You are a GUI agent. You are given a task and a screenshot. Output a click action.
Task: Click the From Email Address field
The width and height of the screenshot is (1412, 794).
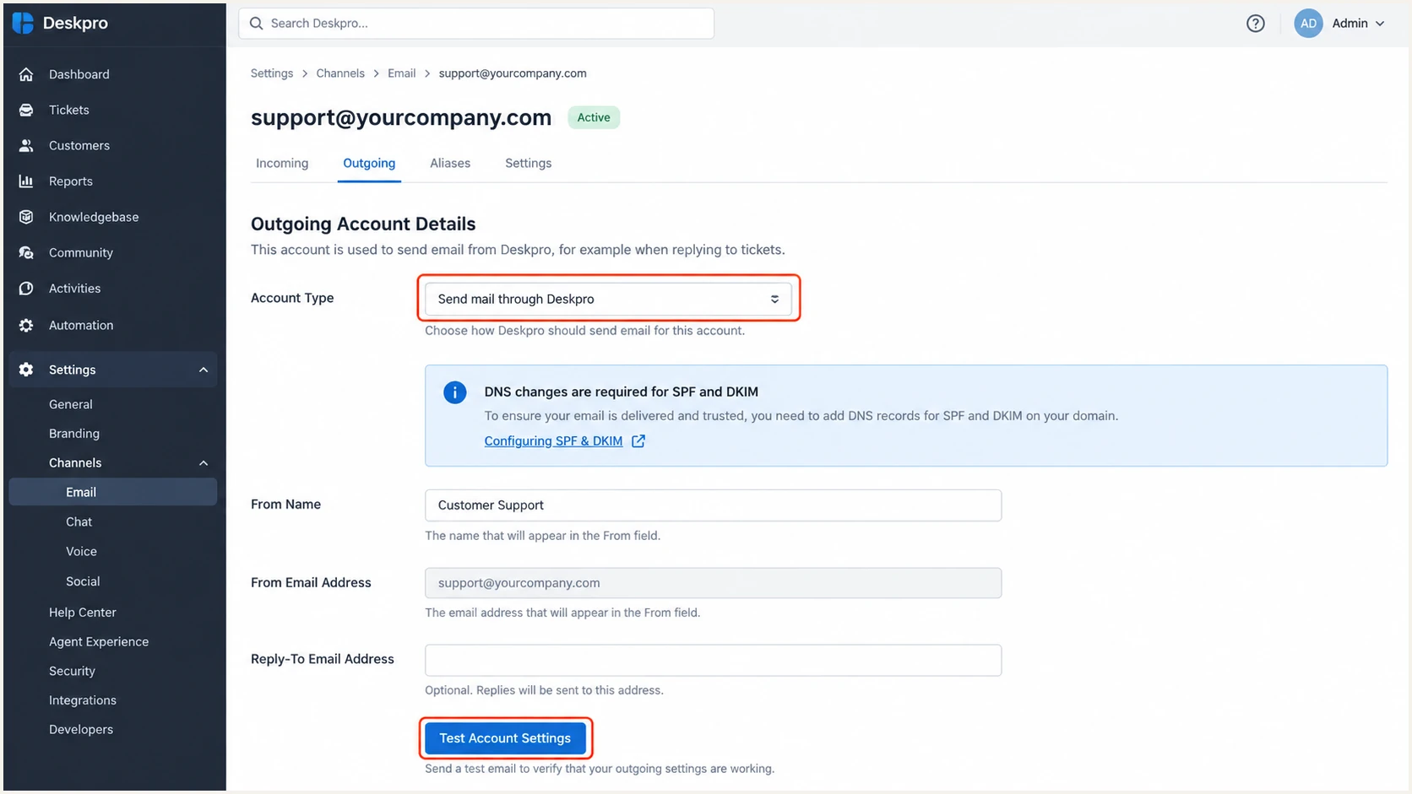pos(713,583)
